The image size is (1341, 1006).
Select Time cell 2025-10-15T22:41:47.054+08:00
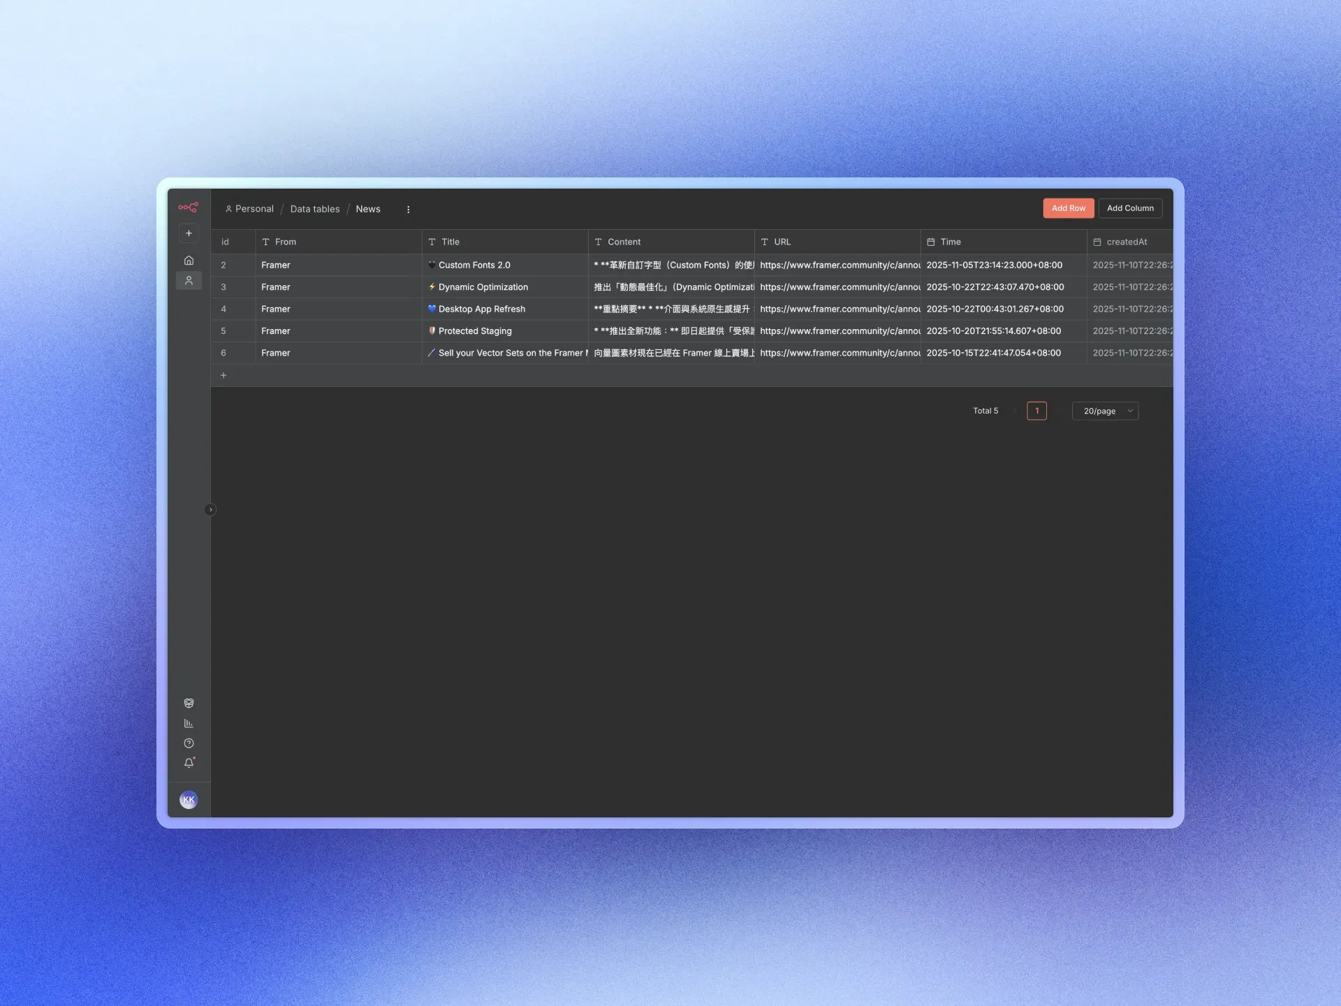[1004, 353]
